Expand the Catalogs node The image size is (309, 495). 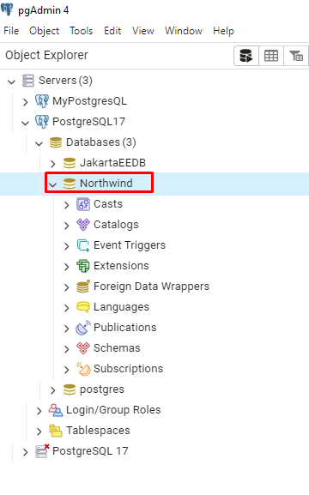click(67, 226)
